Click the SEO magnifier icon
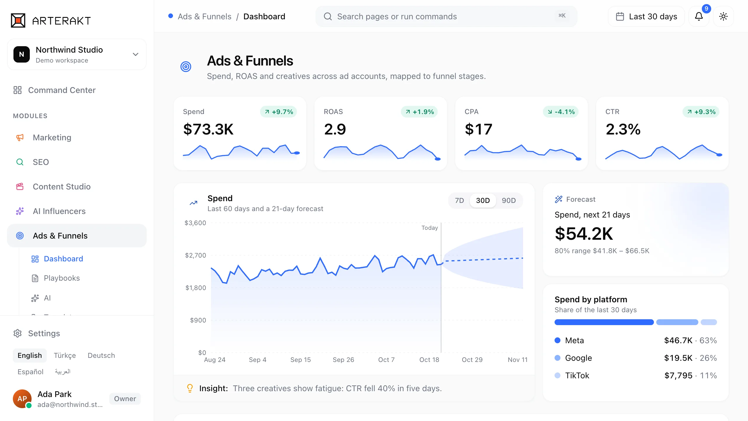748x421 pixels. (20, 162)
